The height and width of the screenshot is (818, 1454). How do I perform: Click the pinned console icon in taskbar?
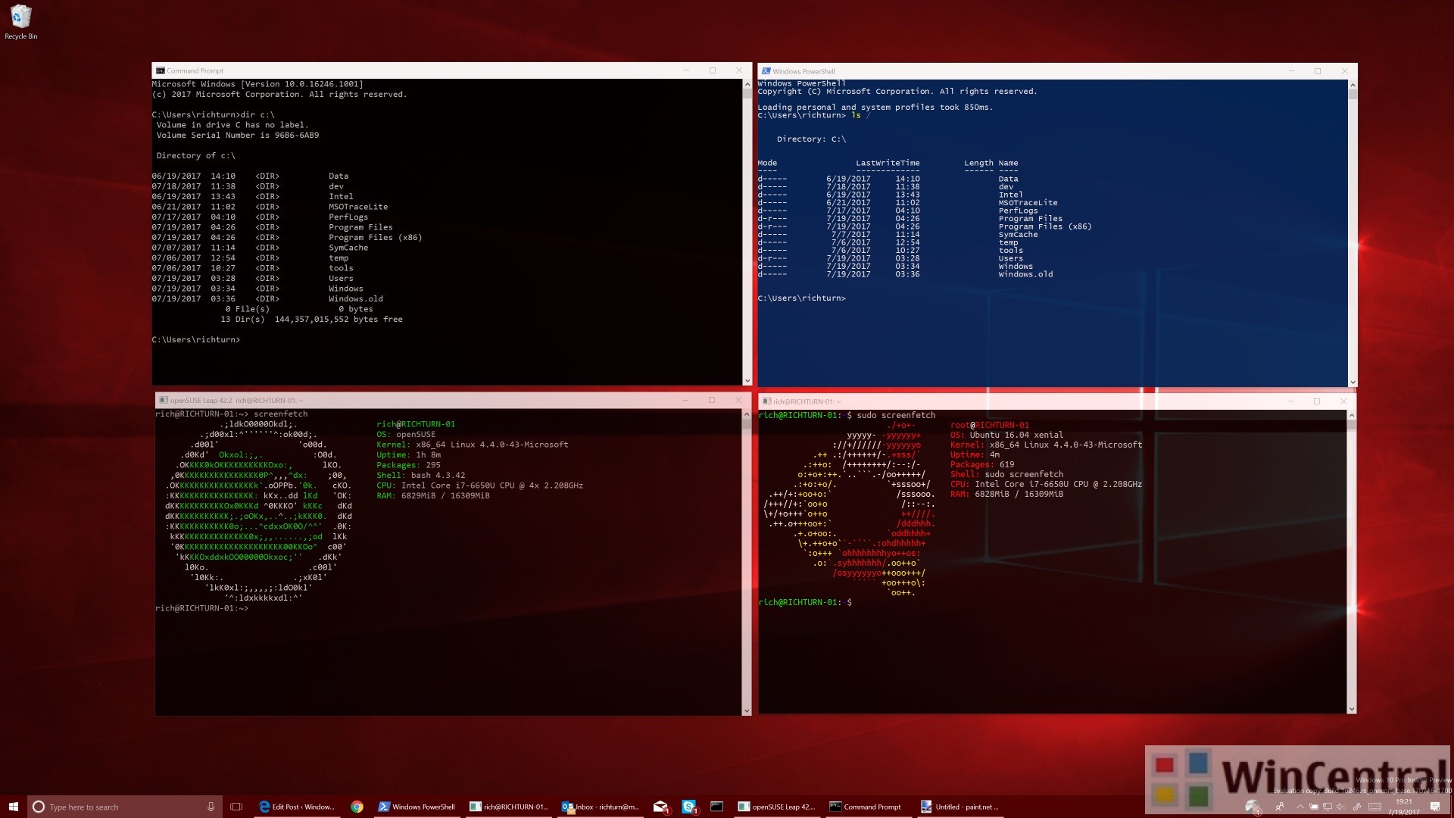[716, 807]
